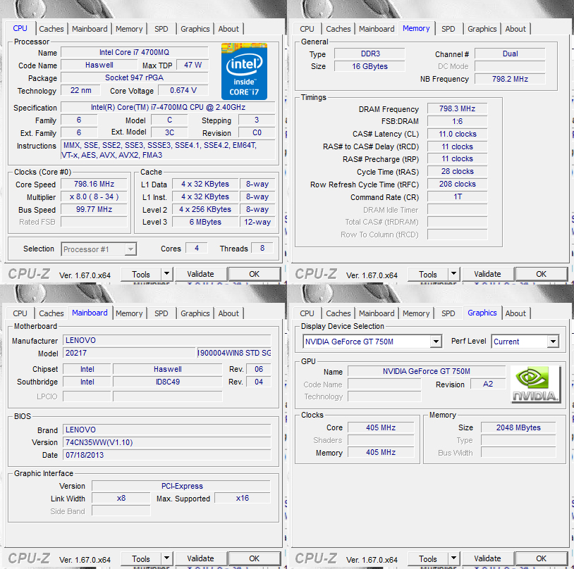
Task: Expand the NVIDIA GeForce GT 750M device dropdown
Action: coord(436,342)
